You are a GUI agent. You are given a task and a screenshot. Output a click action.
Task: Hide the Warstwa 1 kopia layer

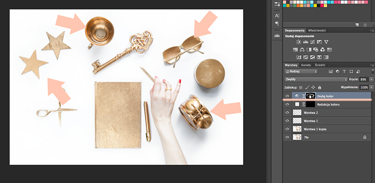[x=287, y=129]
